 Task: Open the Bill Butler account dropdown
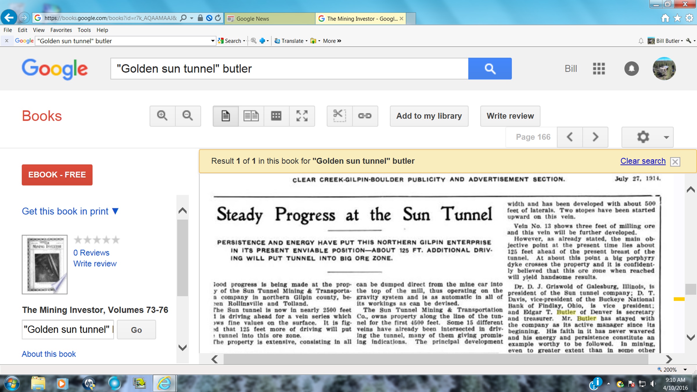point(665,41)
